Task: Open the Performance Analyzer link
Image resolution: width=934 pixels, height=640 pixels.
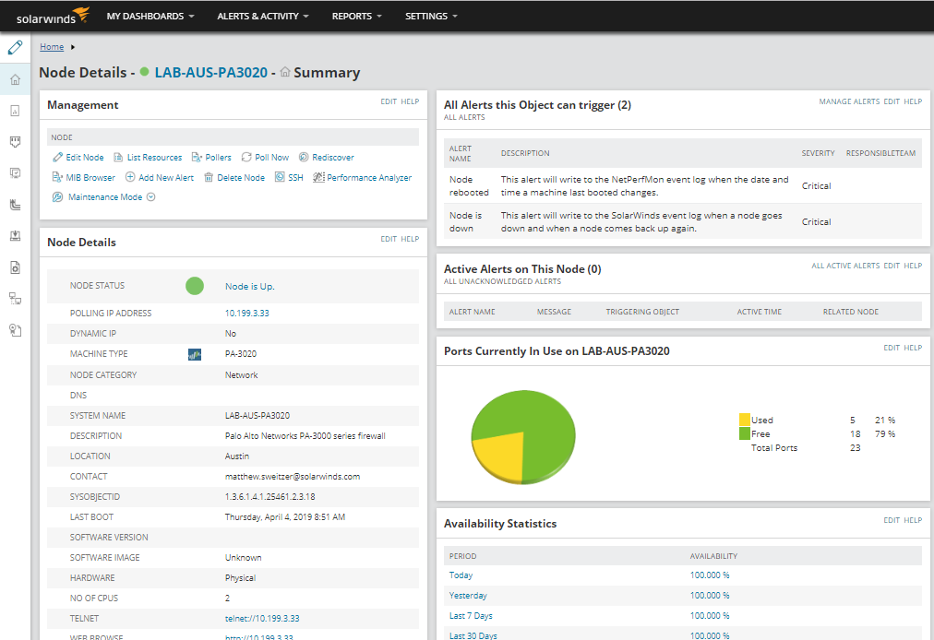Action: coord(369,177)
